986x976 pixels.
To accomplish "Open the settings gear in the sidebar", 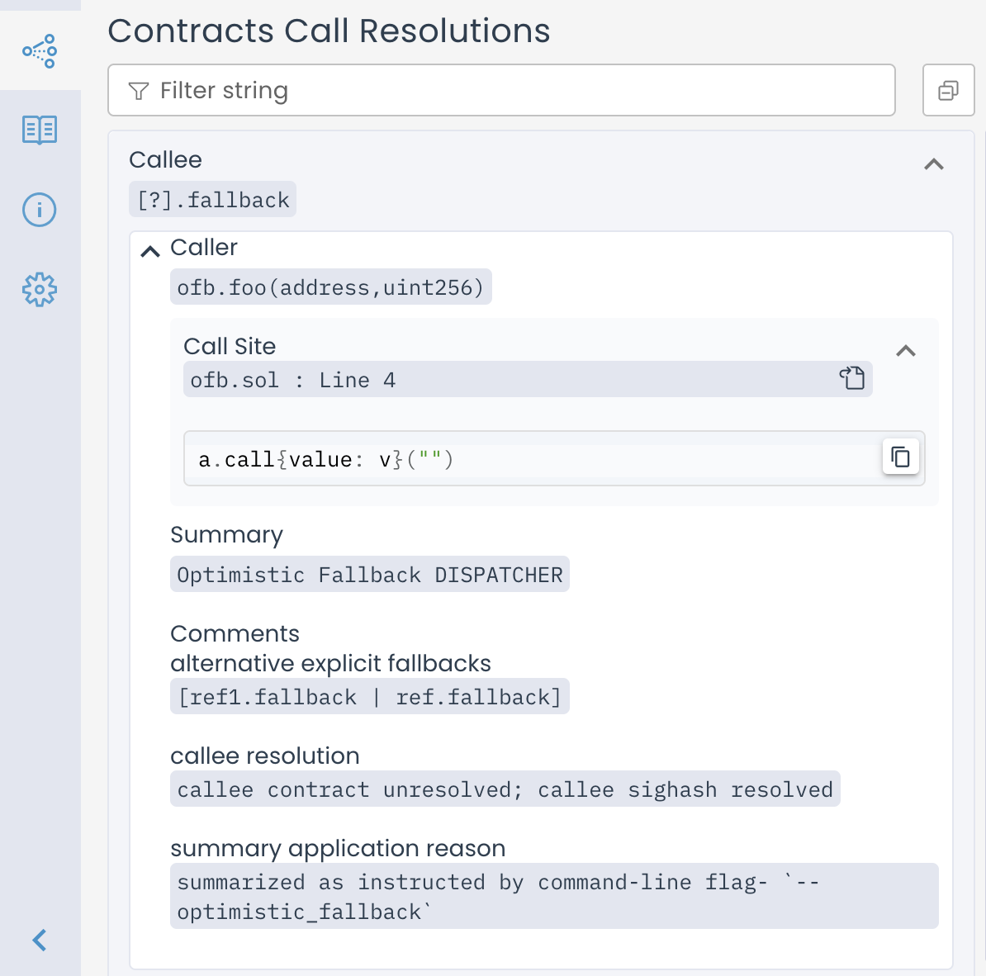I will click(x=40, y=290).
